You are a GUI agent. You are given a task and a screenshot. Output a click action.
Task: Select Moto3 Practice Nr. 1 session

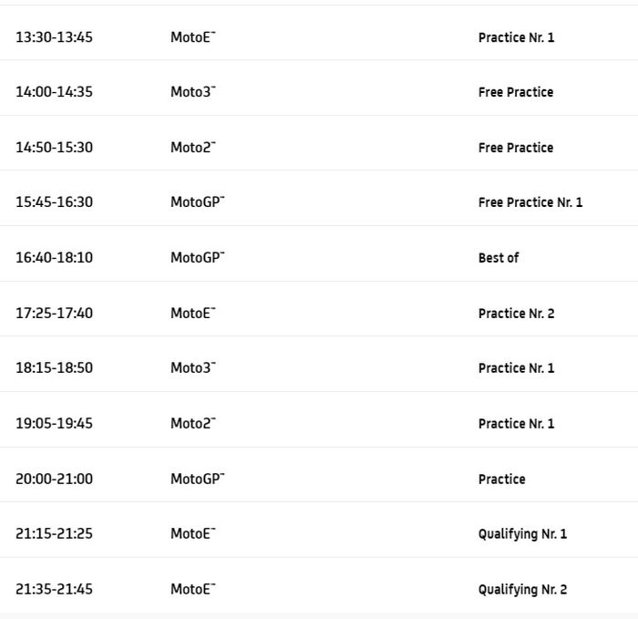[x=516, y=368]
